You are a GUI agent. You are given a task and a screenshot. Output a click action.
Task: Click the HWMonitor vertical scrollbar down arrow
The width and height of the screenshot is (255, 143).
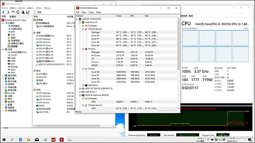[178, 108]
